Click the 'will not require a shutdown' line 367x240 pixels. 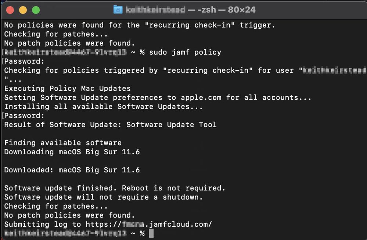(x=104, y=197)
